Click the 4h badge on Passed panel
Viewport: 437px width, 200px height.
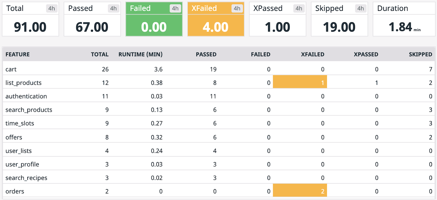pos(113,8)
